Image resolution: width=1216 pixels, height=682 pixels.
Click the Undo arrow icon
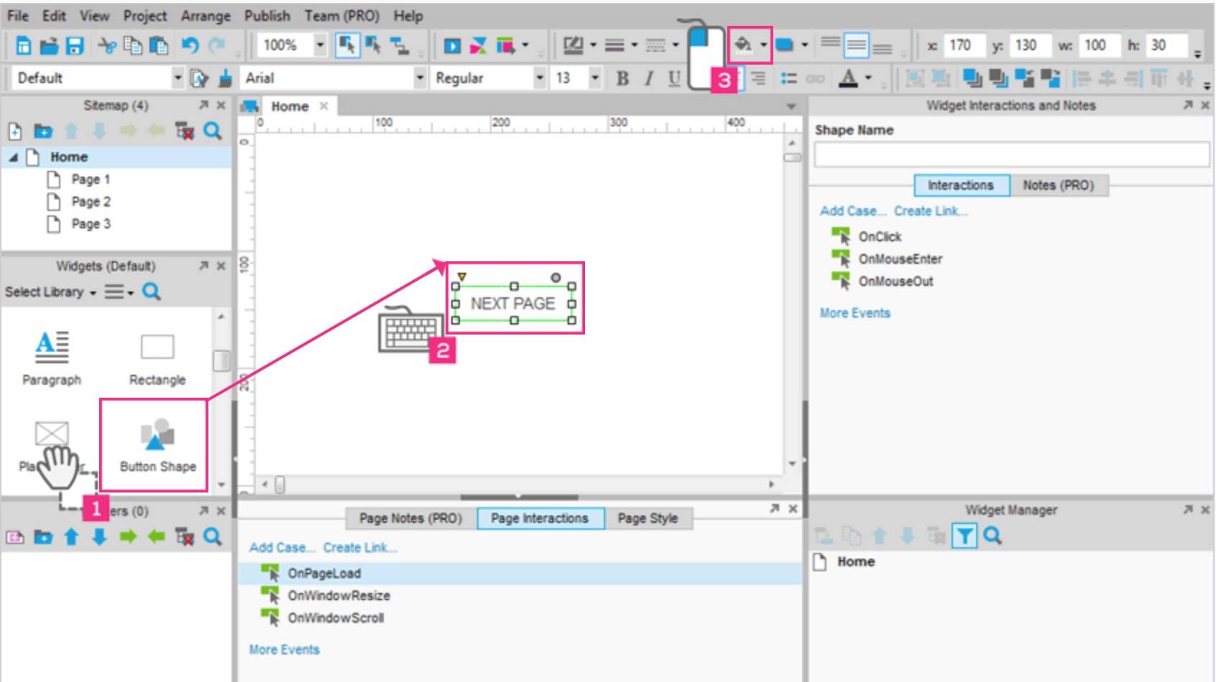pyautogui.click(x=190, y=46)
